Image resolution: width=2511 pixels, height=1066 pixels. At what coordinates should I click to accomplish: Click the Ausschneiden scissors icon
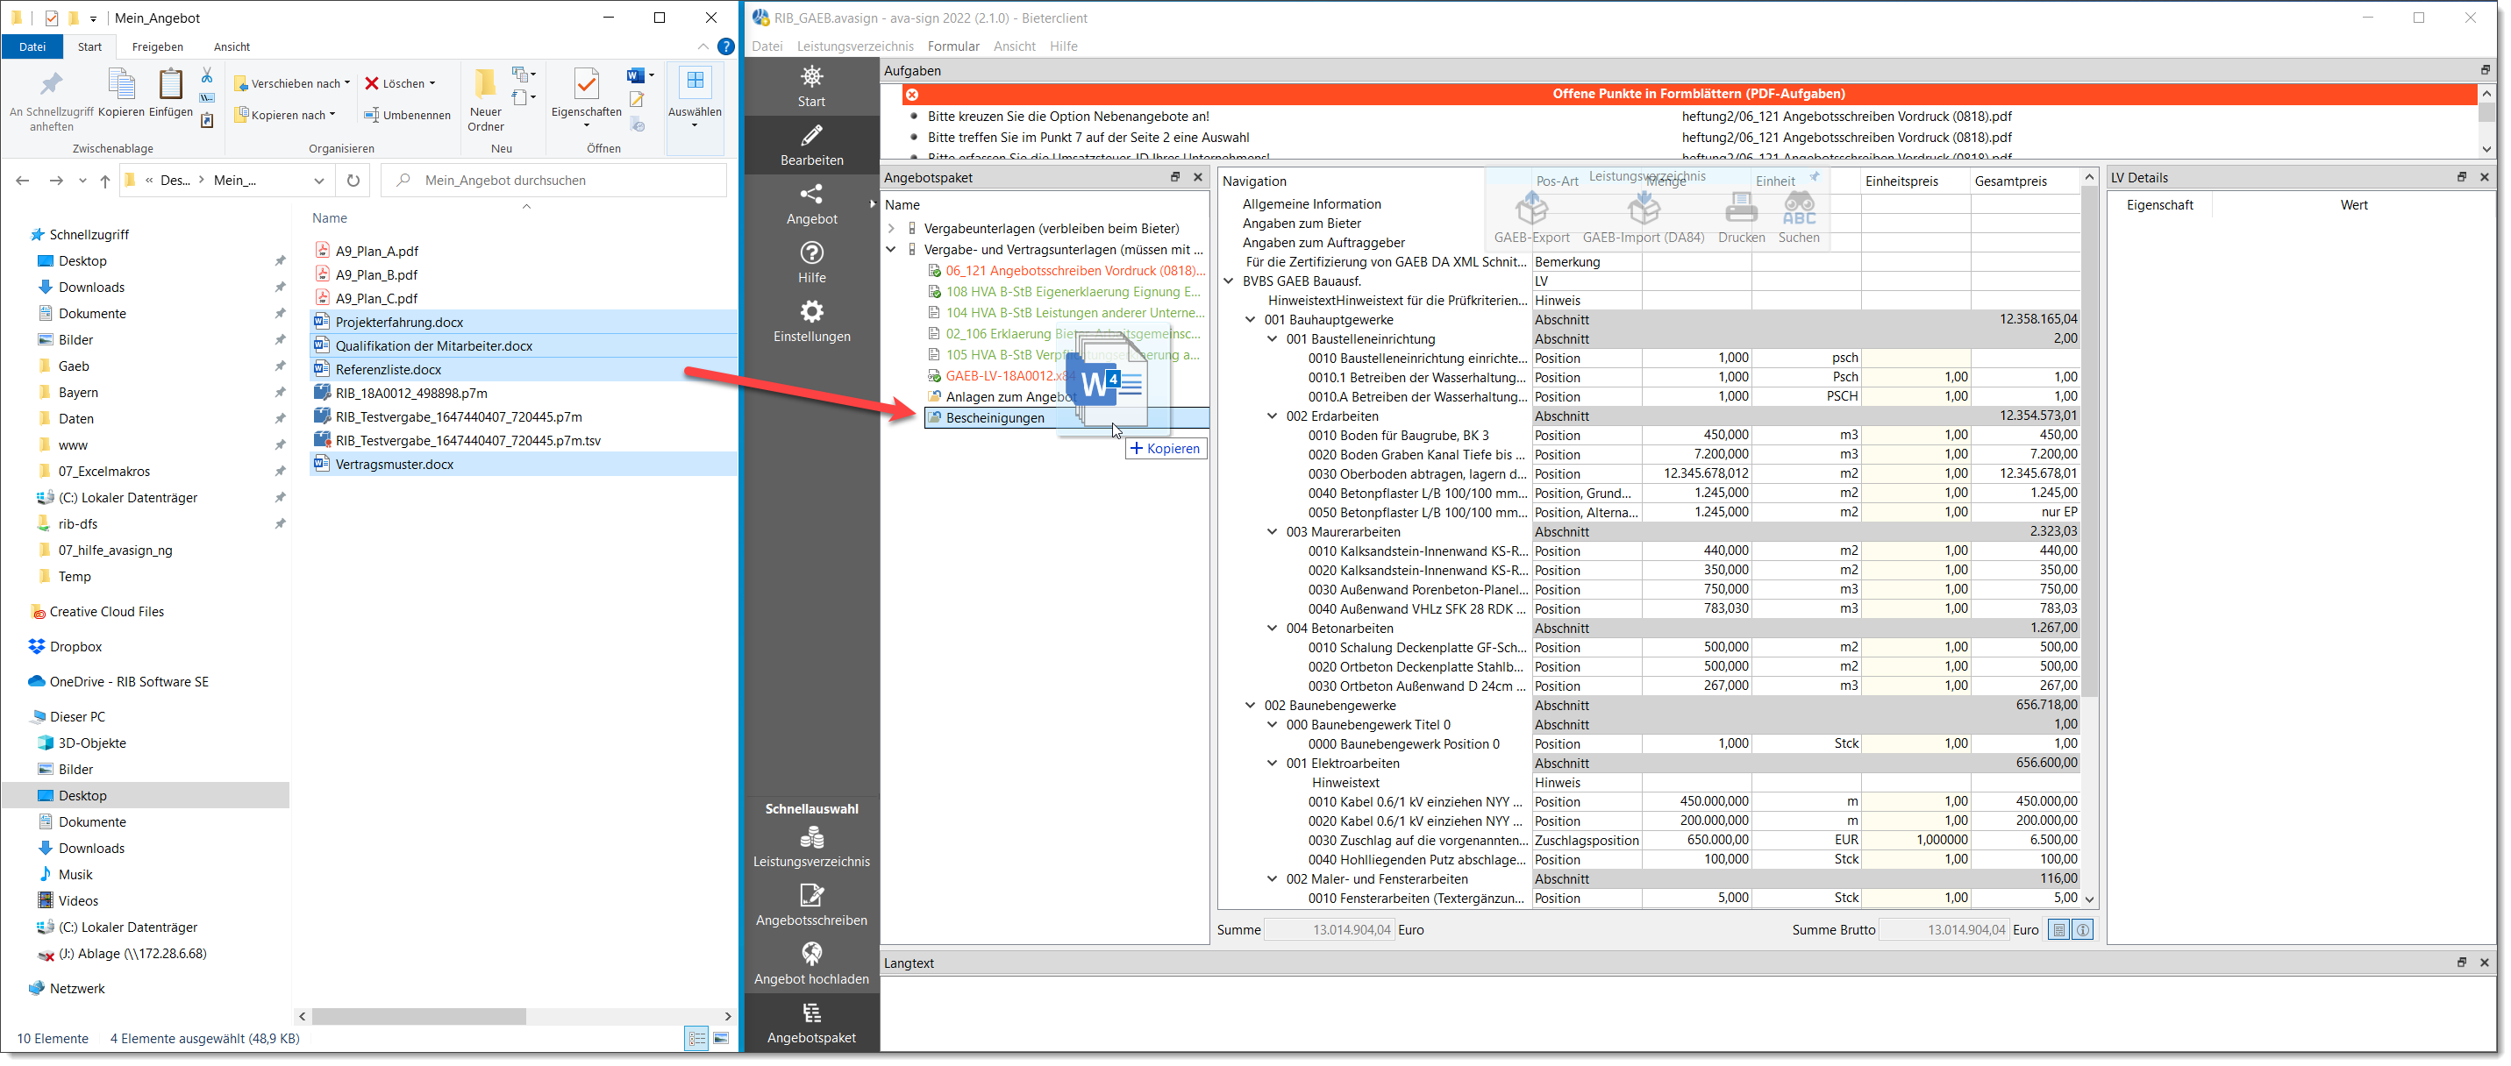(x=207, y=75)
